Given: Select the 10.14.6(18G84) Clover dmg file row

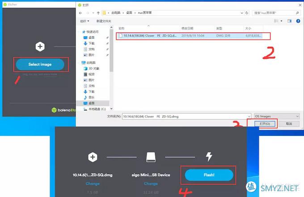Looking at the screenshot, I should [x=190, y=36].
